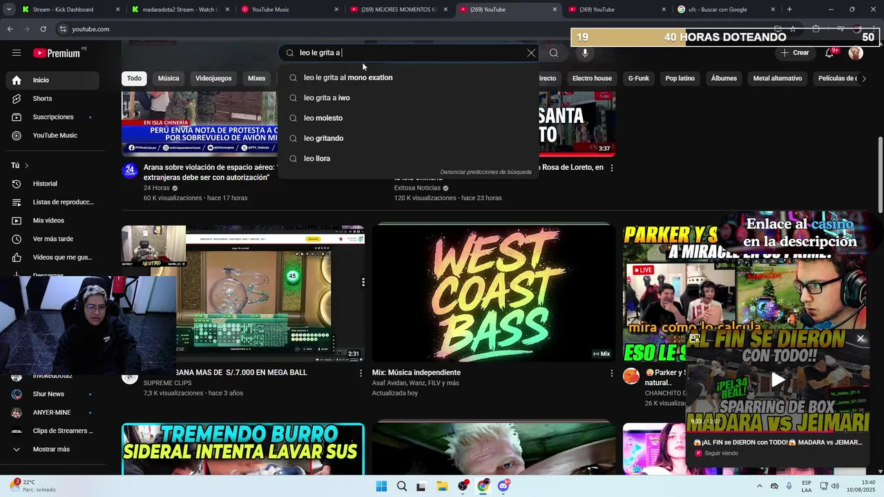Open Suscripciones in the sidebar

coord(52,117)
